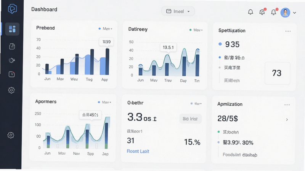Click the Jep bar in Apormers chart

[106, 136]
